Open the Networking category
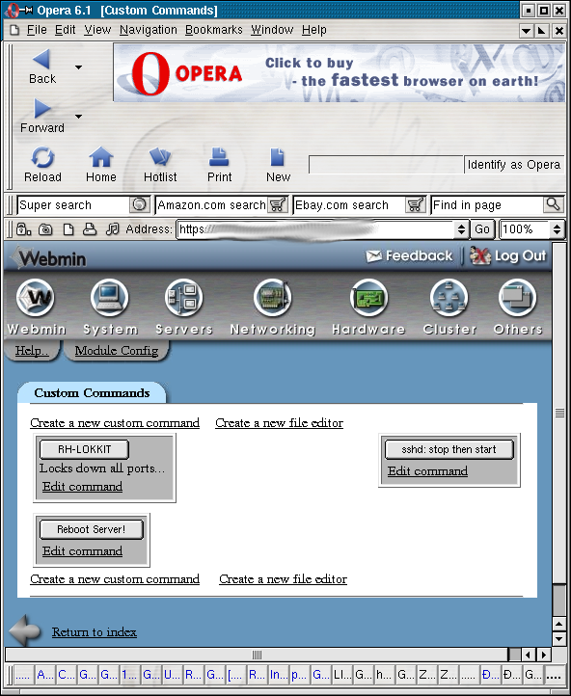571x696 pixels. pyautogui.click(x=273, y=307)
